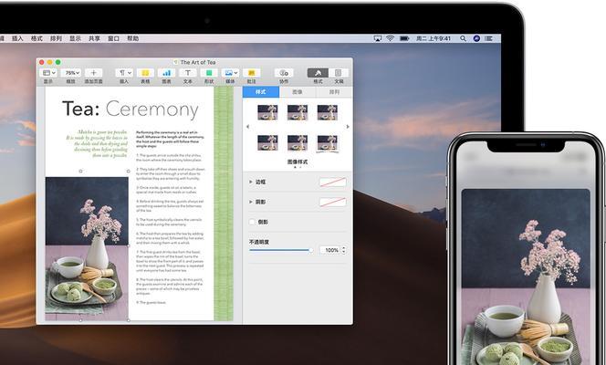
Task: Open the 显示 view options dropdown in toolbar
Action: pos(48,73)
